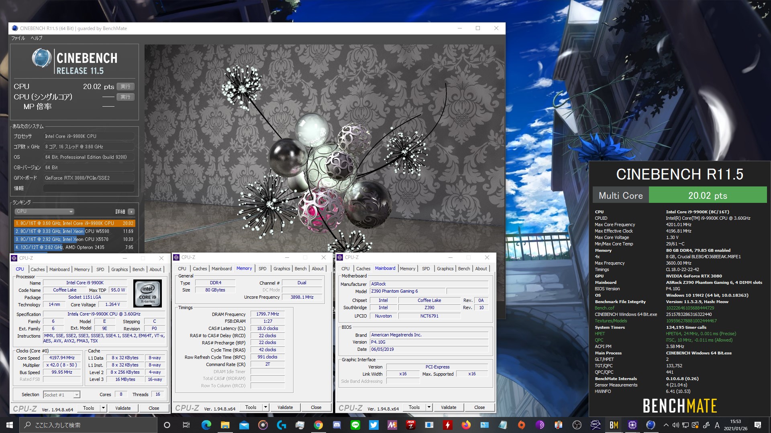Click the Textures/Models integrity entry

611,321
